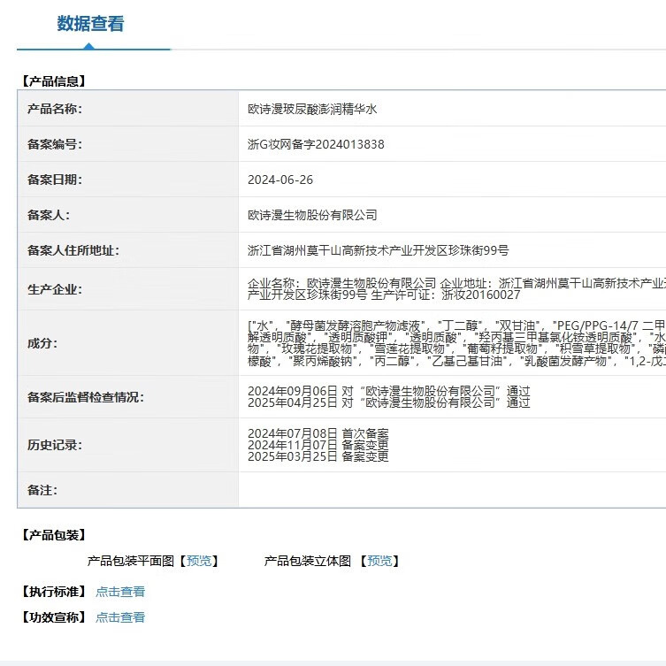666x666 pixels.
Task: Click 备案人 value 欧诗漫生物股份有限公司
Action: tap(312, 215)
